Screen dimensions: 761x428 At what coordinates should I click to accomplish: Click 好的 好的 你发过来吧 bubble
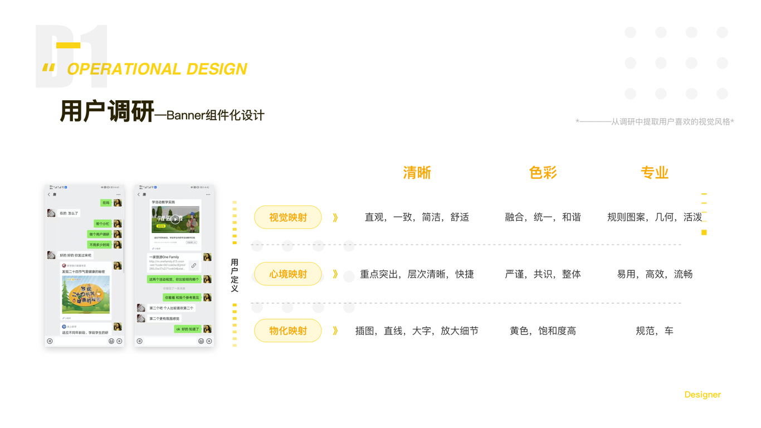click(76, 255)
